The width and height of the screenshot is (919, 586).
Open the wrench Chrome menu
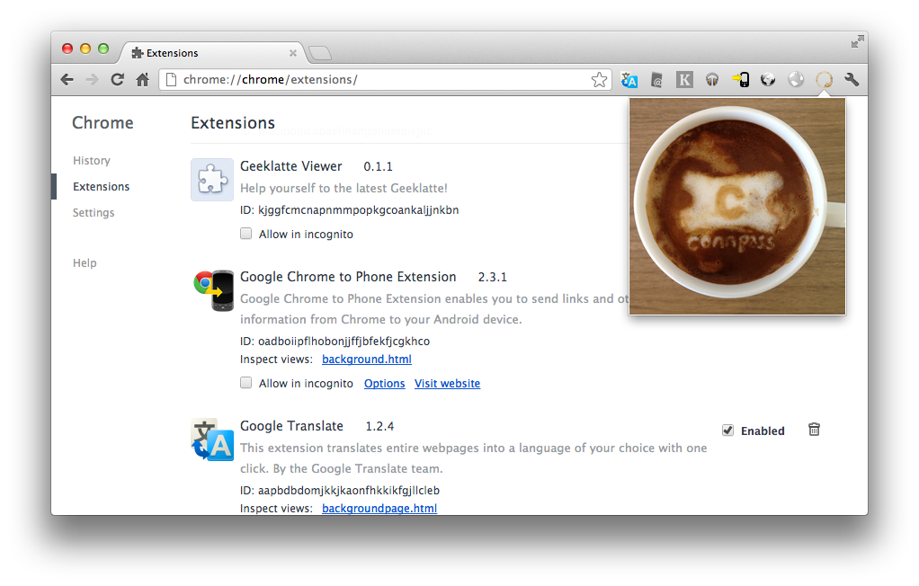[852, 80]
